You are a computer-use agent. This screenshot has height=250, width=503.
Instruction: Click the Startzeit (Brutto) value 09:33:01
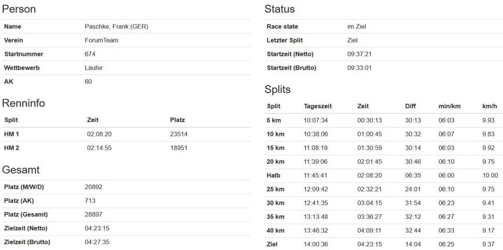(359, 68)
